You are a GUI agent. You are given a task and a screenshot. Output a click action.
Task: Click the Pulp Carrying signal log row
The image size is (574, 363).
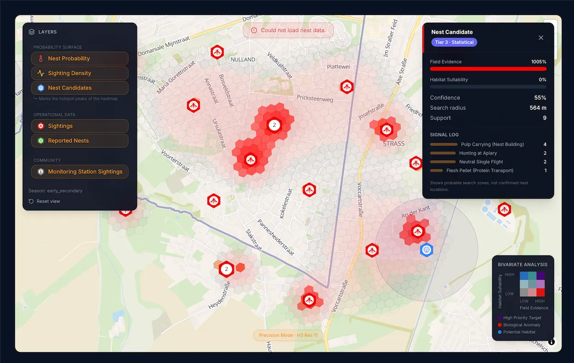click(x=488, y=145)
